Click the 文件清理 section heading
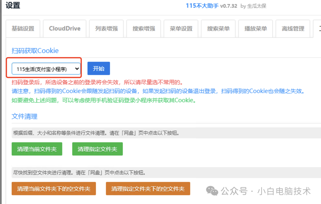The width and height of the screenshot is (321, 204). coord(24,116)
